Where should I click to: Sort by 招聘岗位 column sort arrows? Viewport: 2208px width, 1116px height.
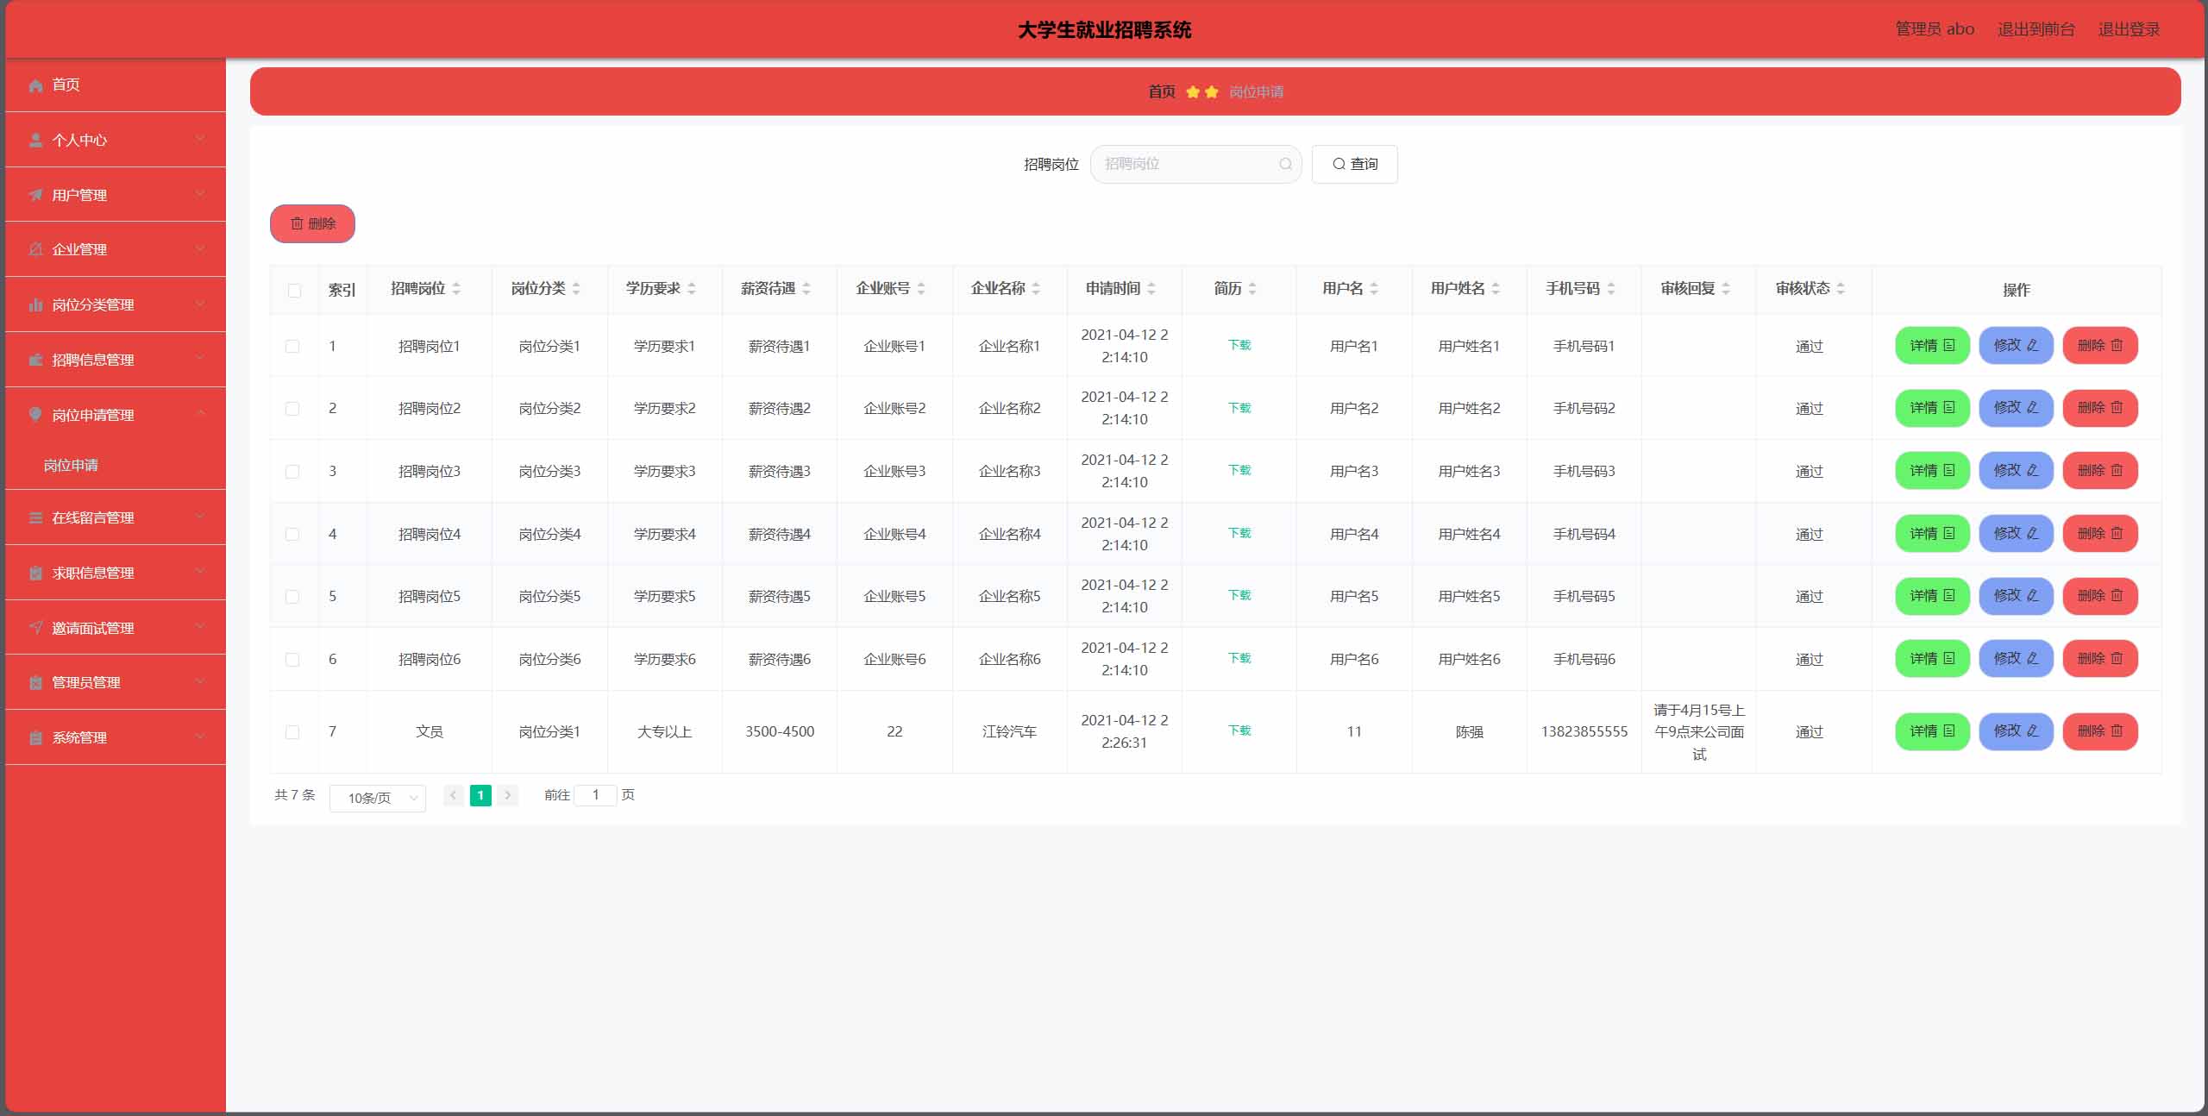point(456,289)
